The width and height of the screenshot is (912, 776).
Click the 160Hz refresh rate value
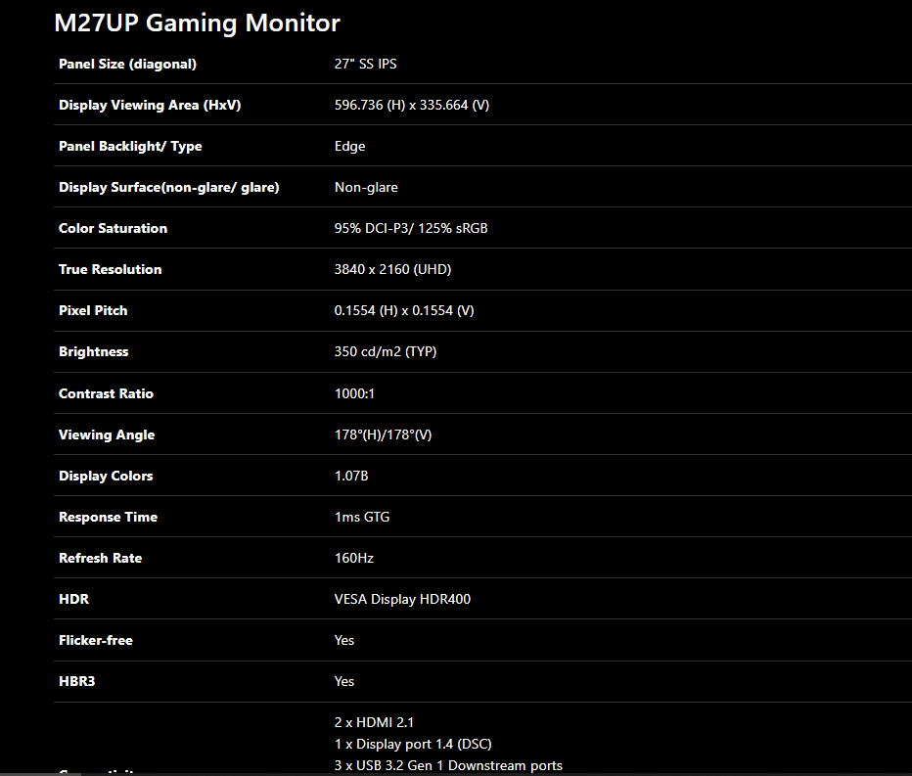[x=353, y=559]
